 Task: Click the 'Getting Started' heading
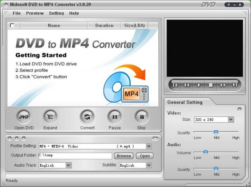point(41,55)
